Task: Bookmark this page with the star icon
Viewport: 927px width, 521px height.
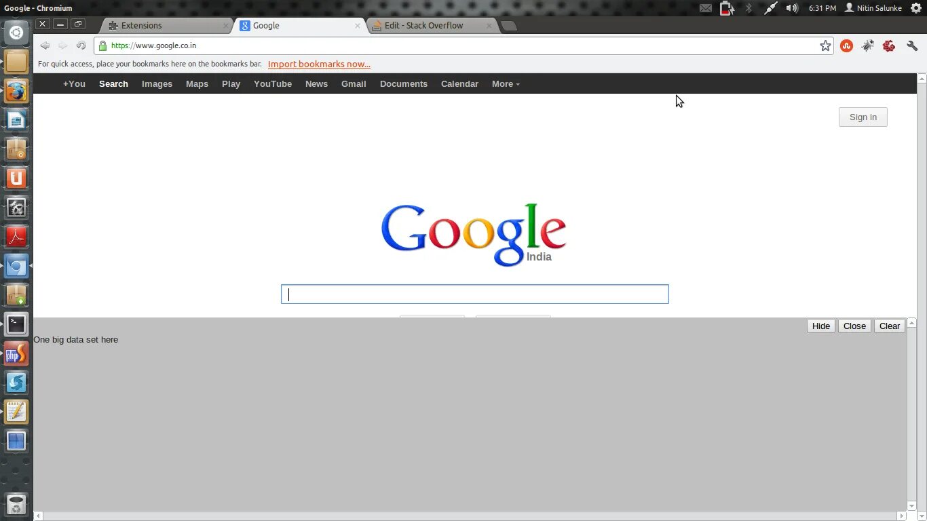Action: tap(825, 45)
